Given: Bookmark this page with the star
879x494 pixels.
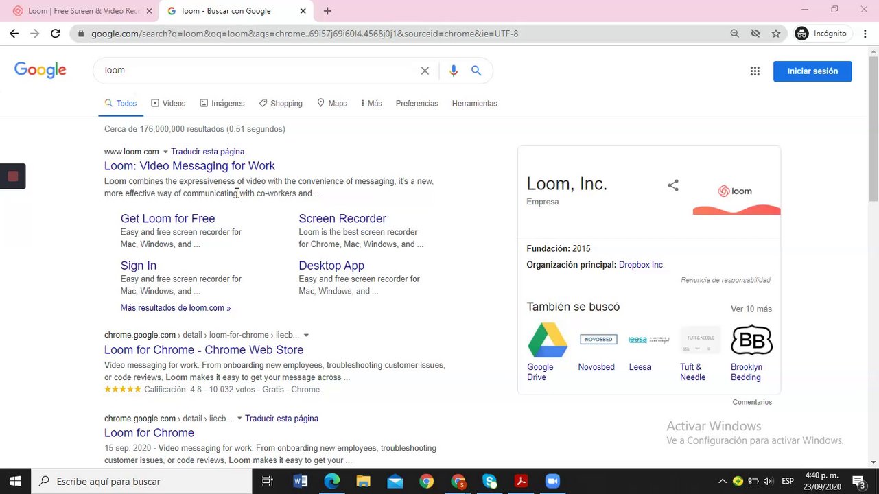Looking at the screenshot, I should point(776,33).
